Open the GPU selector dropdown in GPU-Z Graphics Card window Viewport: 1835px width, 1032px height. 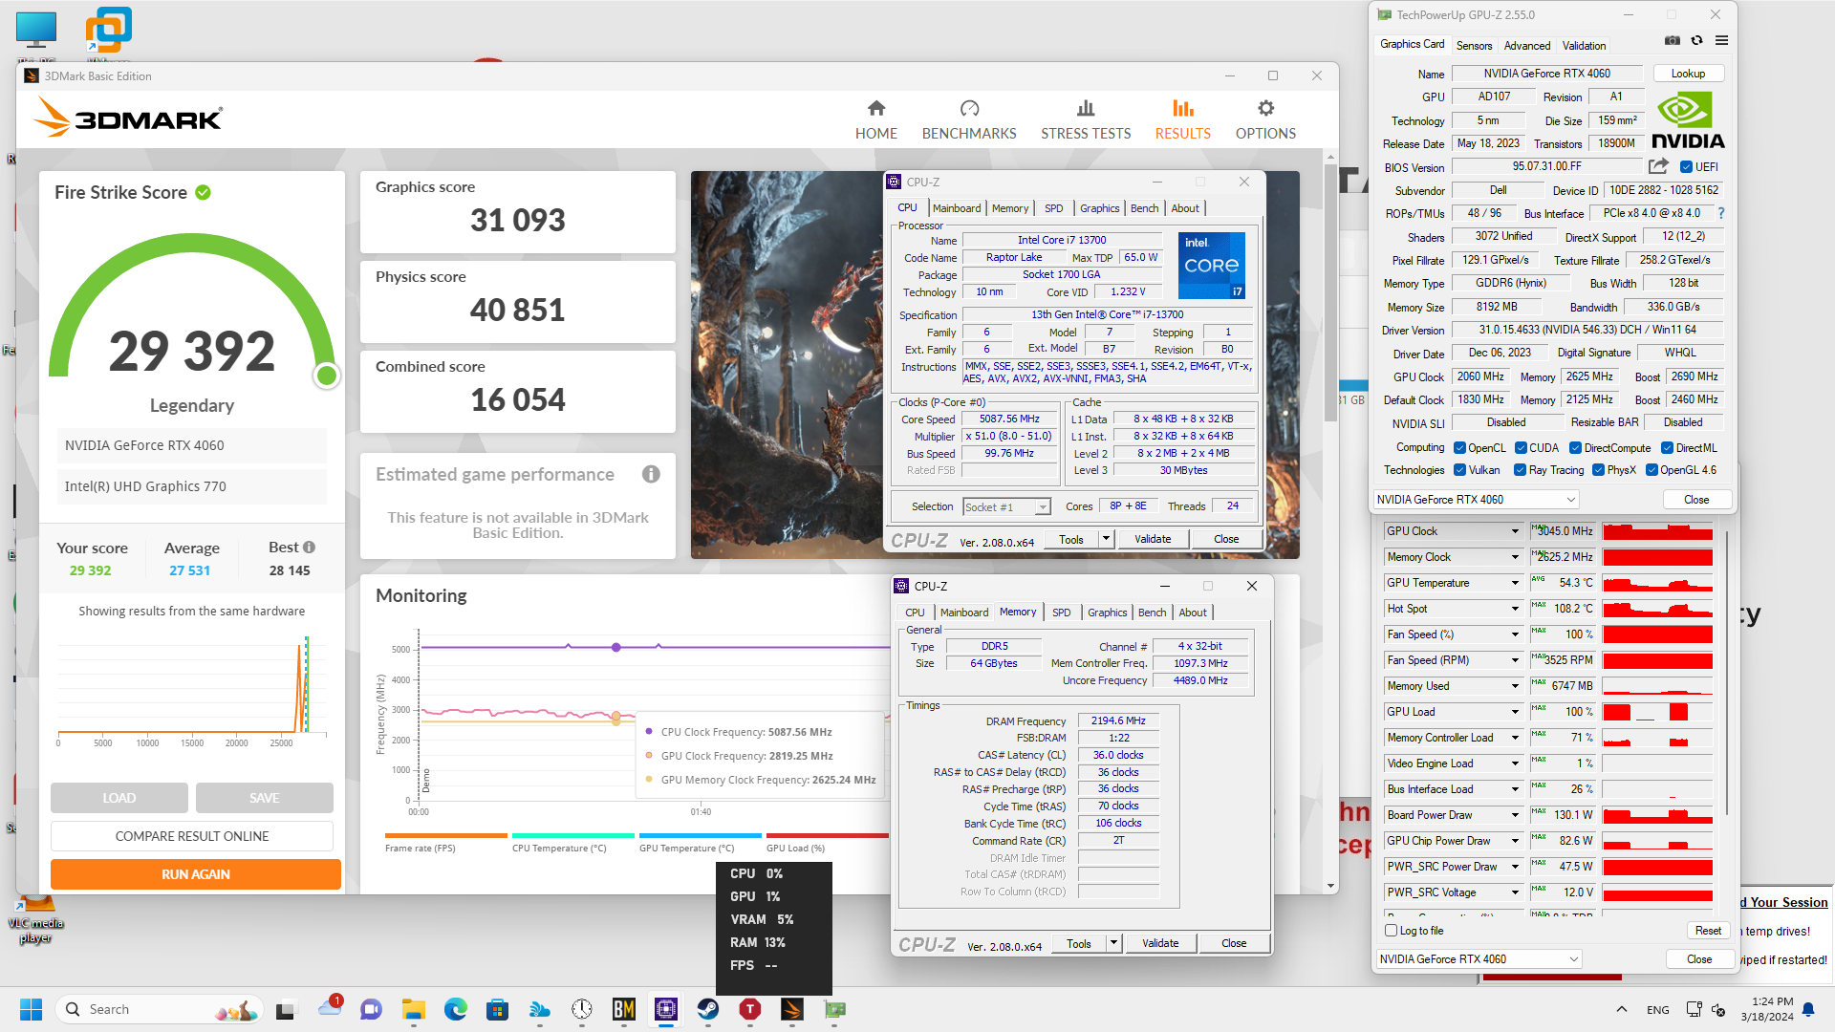tap(1476, 500)
